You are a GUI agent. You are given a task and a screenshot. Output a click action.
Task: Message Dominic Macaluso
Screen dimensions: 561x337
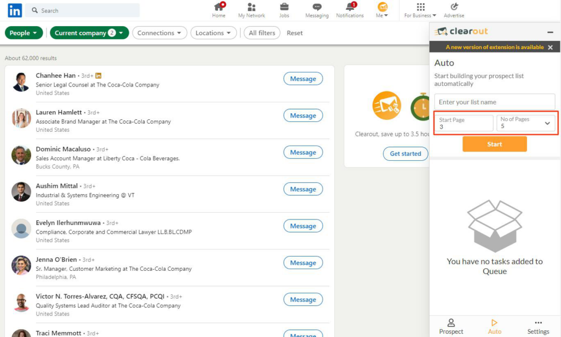tap(303, 152)
